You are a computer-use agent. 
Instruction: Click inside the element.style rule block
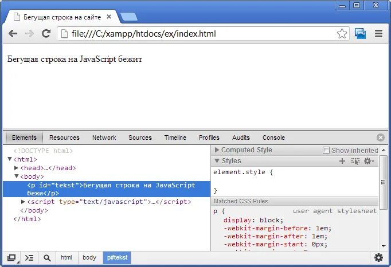[294, 182]
